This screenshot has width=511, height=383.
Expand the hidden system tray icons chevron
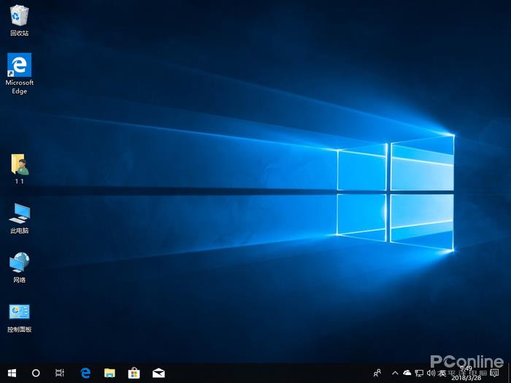pyautogui.click(x=396, y=373)
